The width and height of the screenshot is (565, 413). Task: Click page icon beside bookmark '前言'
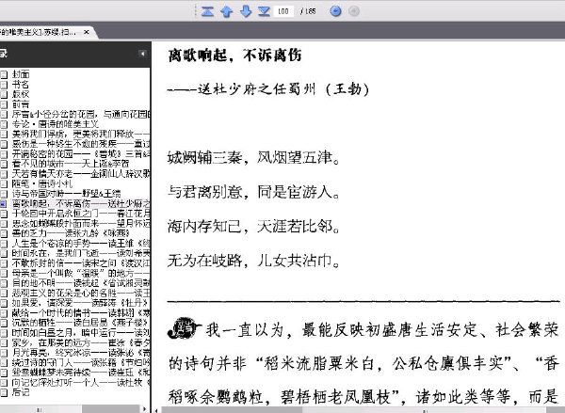tap(4, 104)
